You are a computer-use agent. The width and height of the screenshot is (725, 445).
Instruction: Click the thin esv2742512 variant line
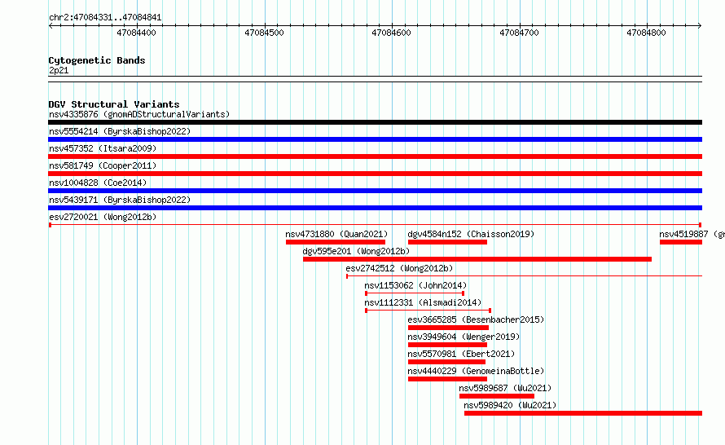(x=525, y=276)
